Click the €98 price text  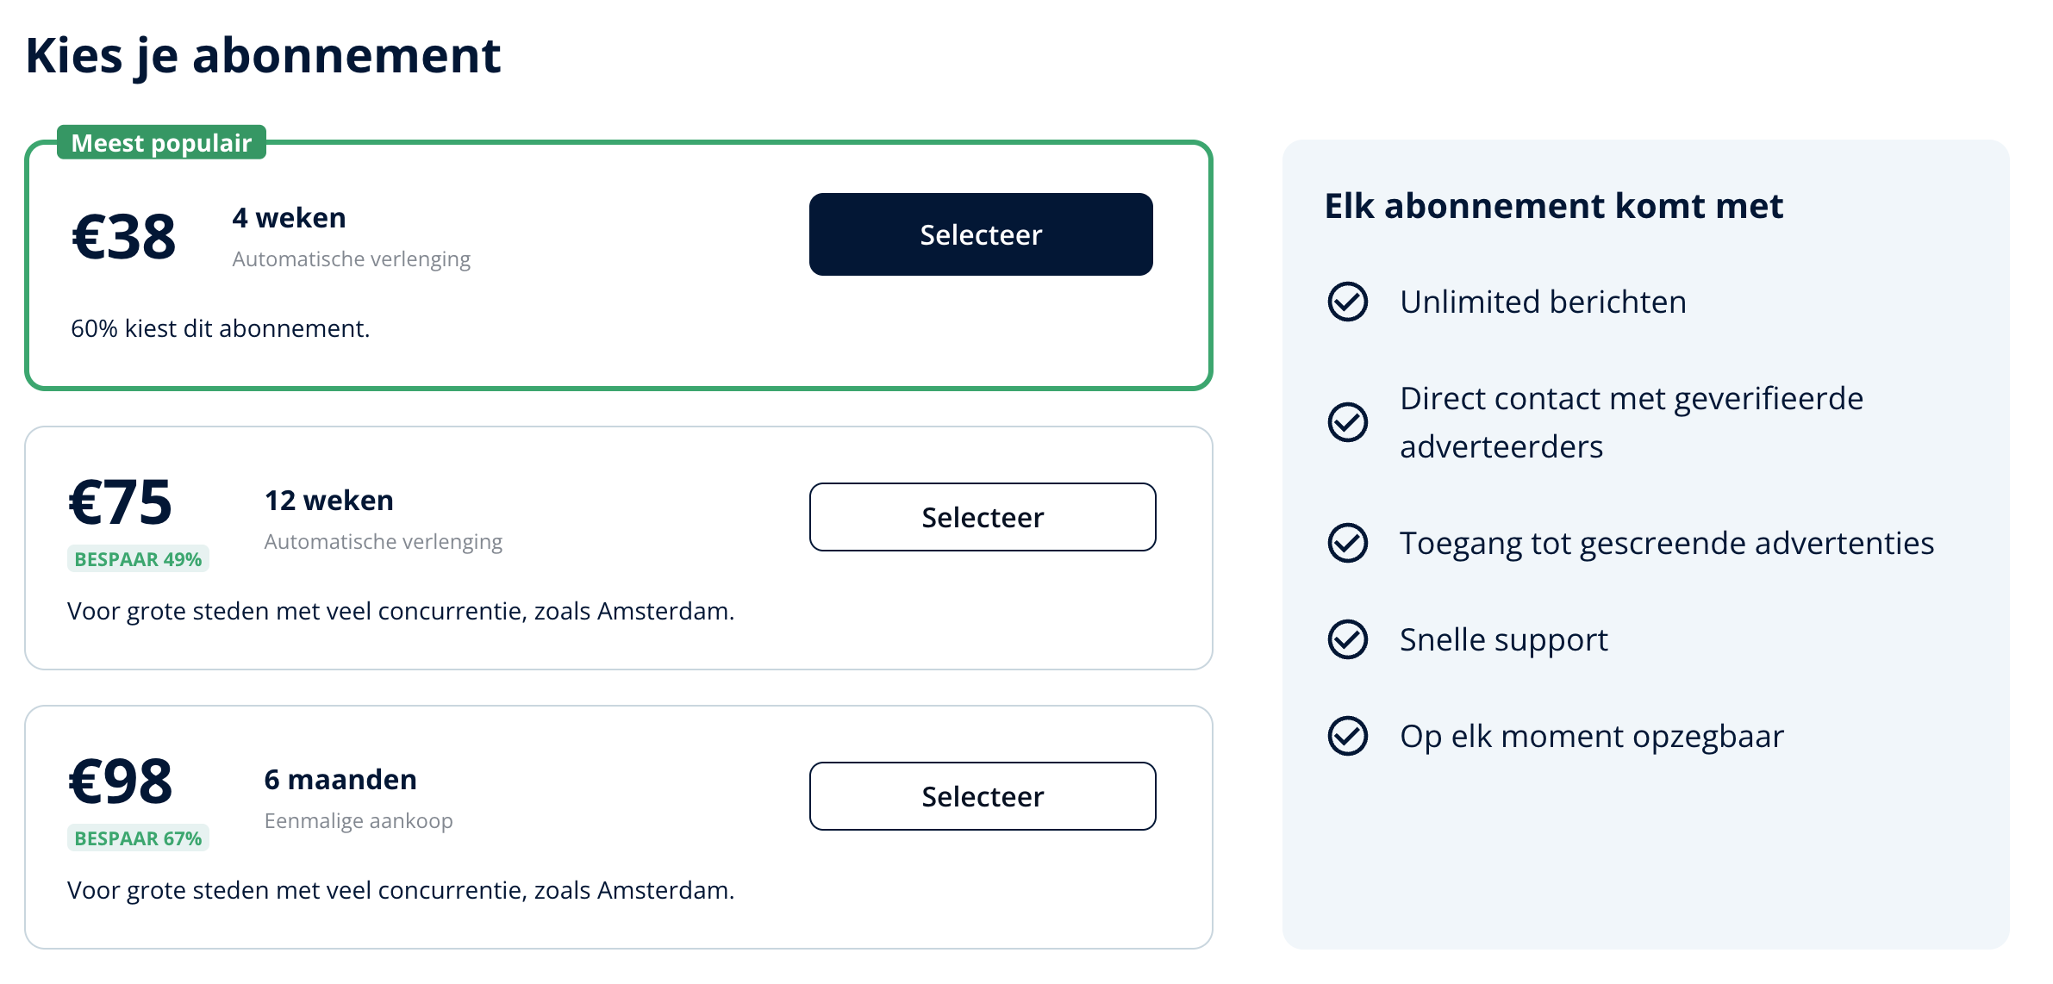pyautogui.click(x=121, y=782)
